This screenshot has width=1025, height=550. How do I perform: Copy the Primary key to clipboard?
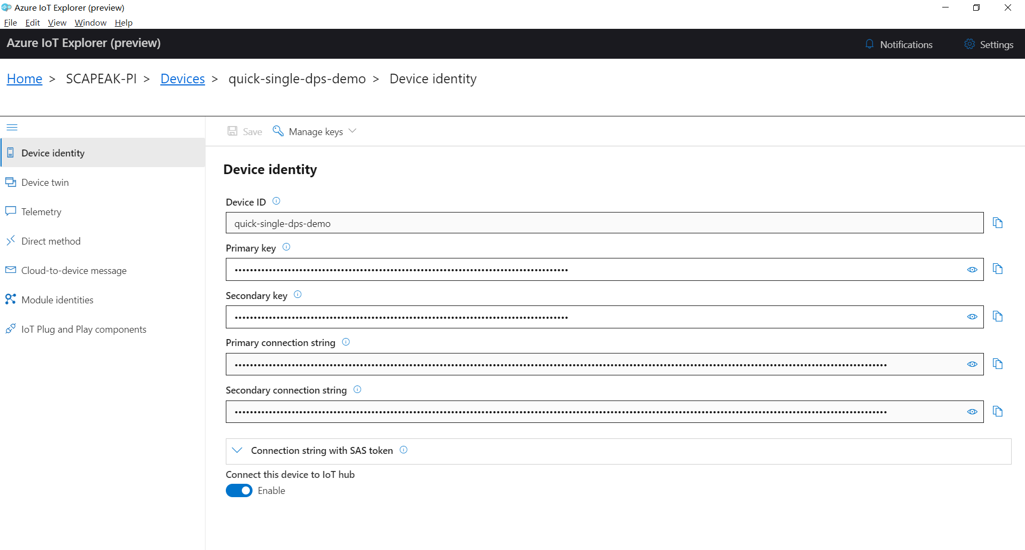tap(997, 269)
